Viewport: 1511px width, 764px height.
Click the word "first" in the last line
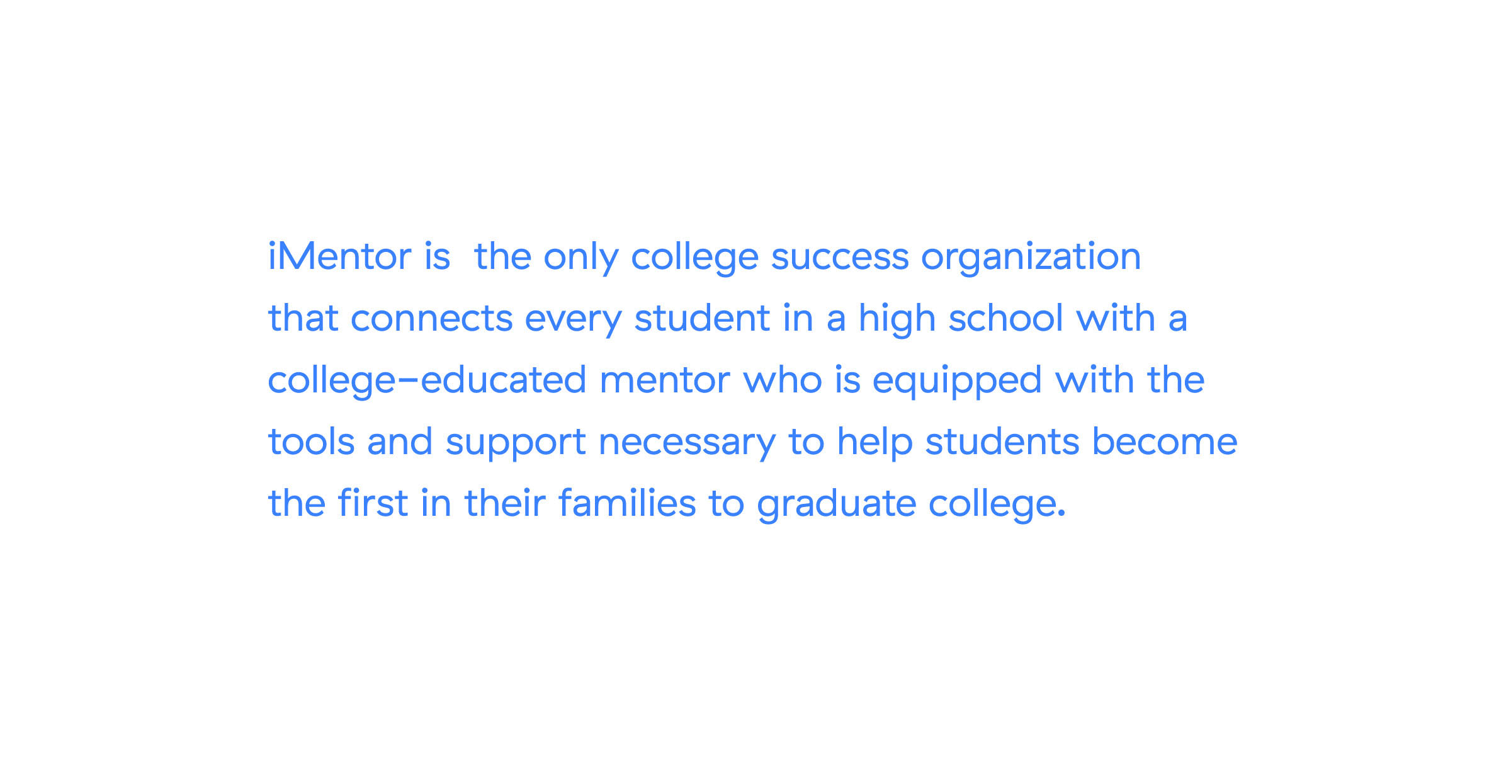click(x=373, y=503)
